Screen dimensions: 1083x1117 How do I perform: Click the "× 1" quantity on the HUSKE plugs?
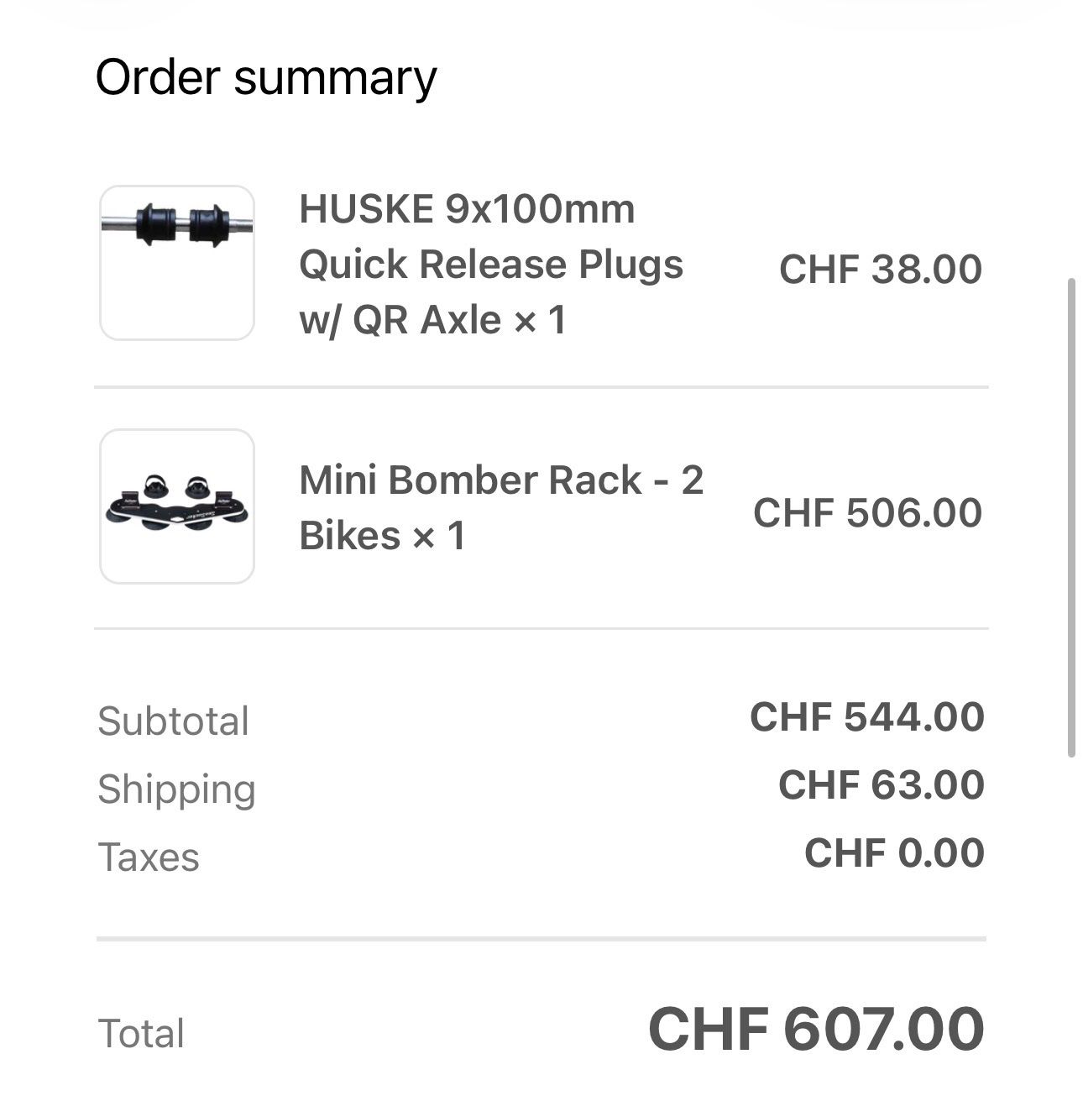point(540,320)
